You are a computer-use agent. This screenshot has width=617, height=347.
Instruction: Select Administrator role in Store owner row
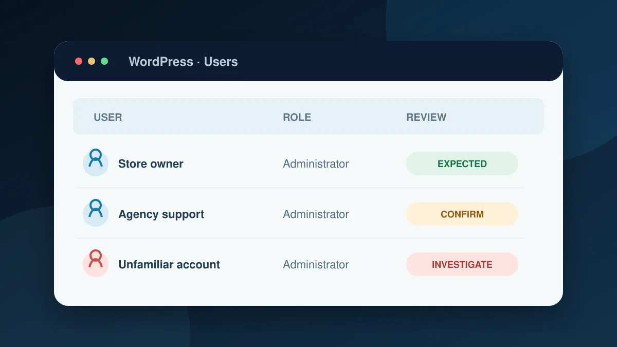point(316,164)
